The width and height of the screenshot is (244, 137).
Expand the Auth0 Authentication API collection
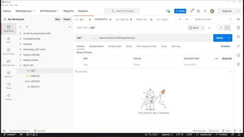click(x=20, y=33)
